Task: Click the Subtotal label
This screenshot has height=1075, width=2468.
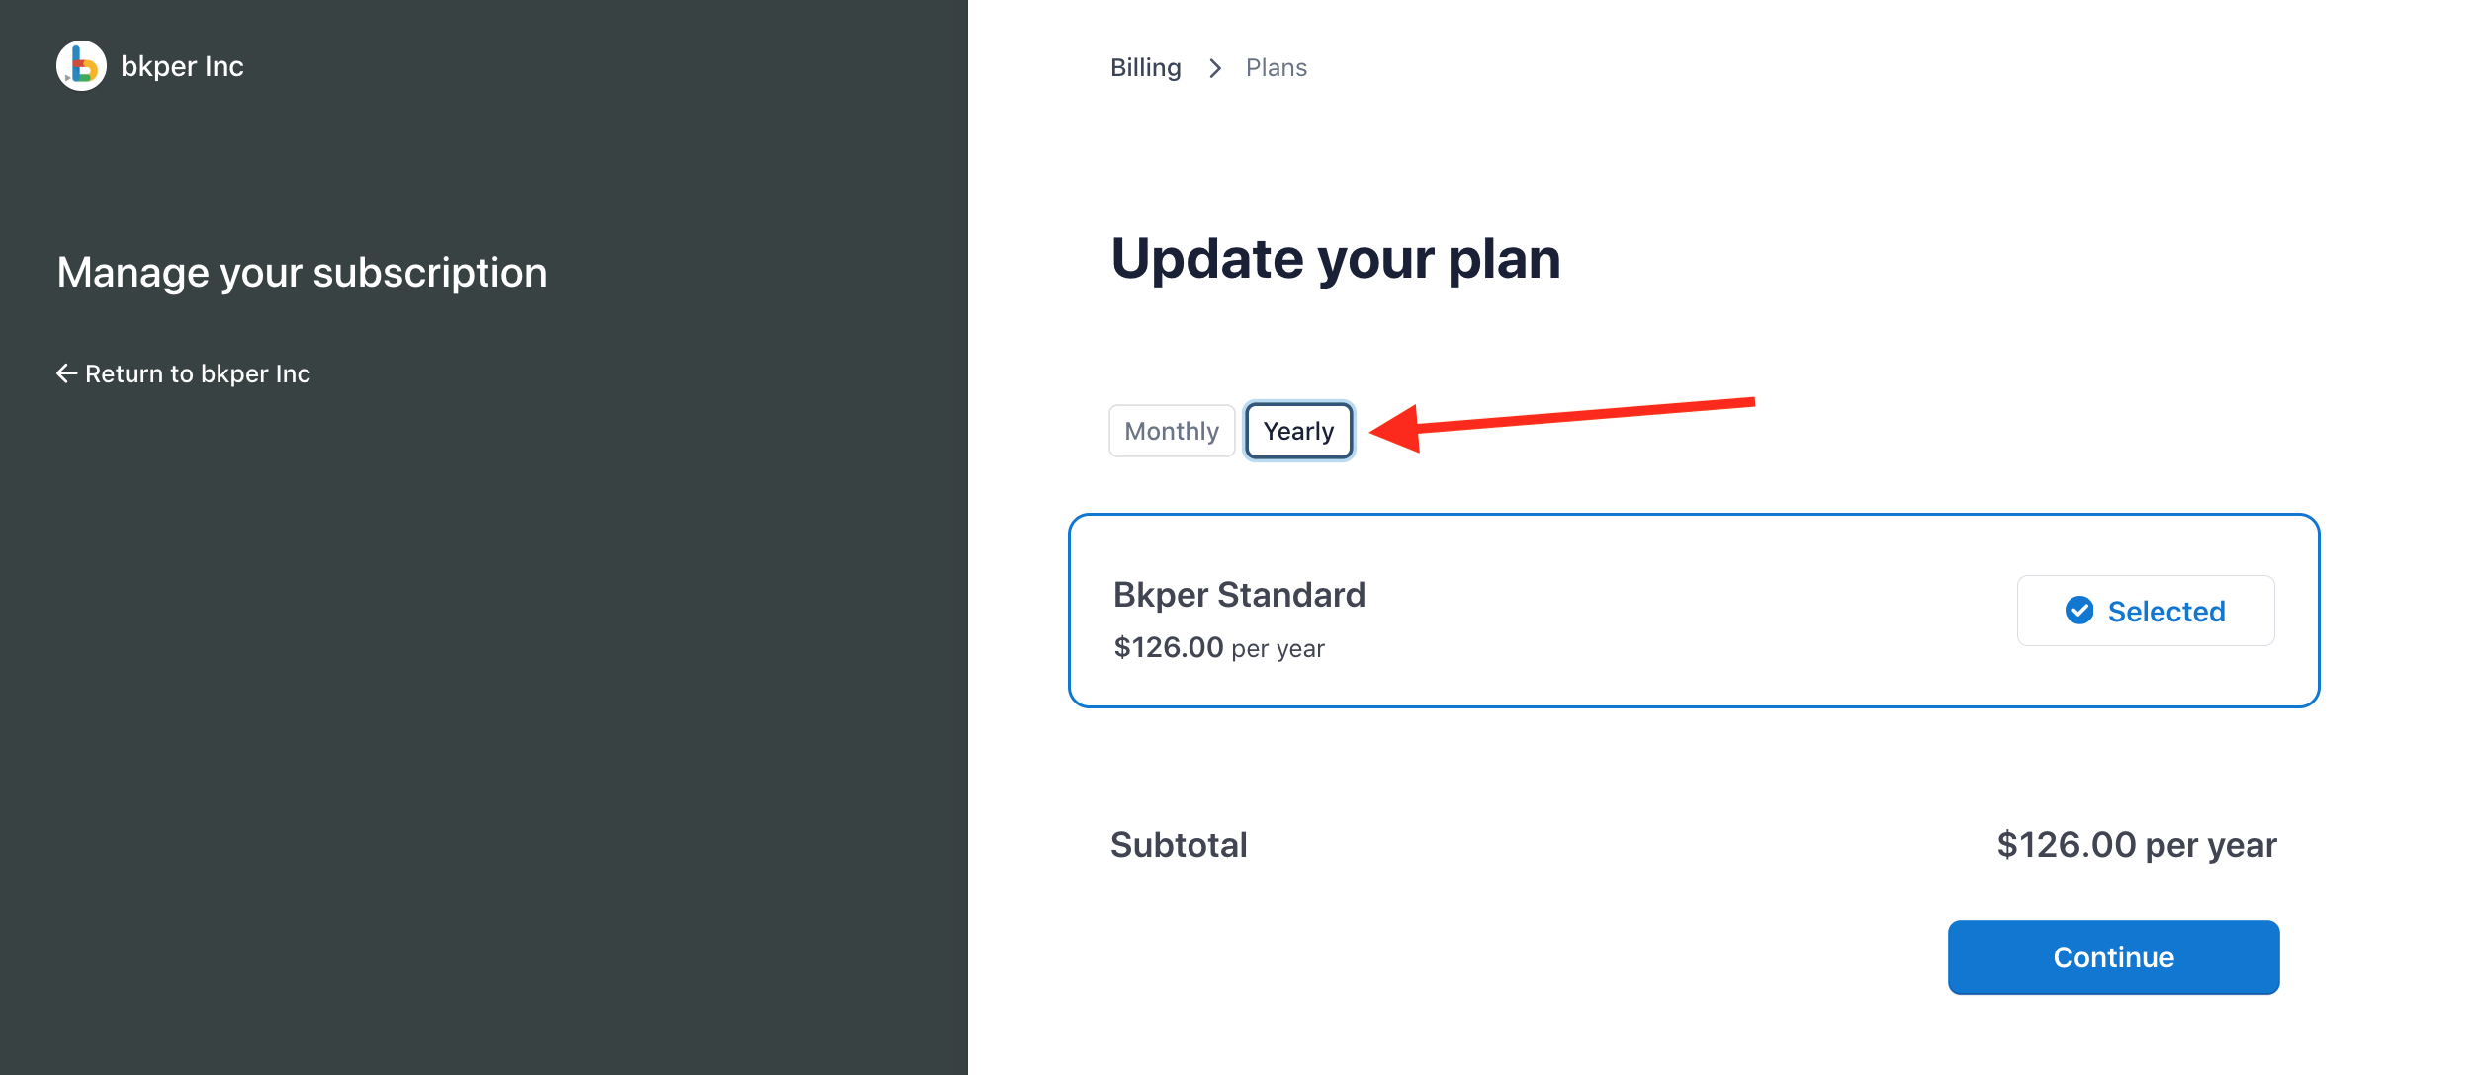Action: pyautogui.click(x=1179, y=844)
